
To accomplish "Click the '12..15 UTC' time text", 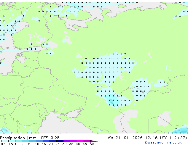I will (156, 138).
